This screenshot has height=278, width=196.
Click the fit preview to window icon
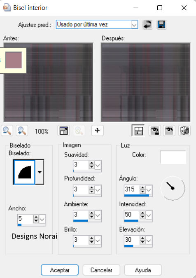pos(64,131)
